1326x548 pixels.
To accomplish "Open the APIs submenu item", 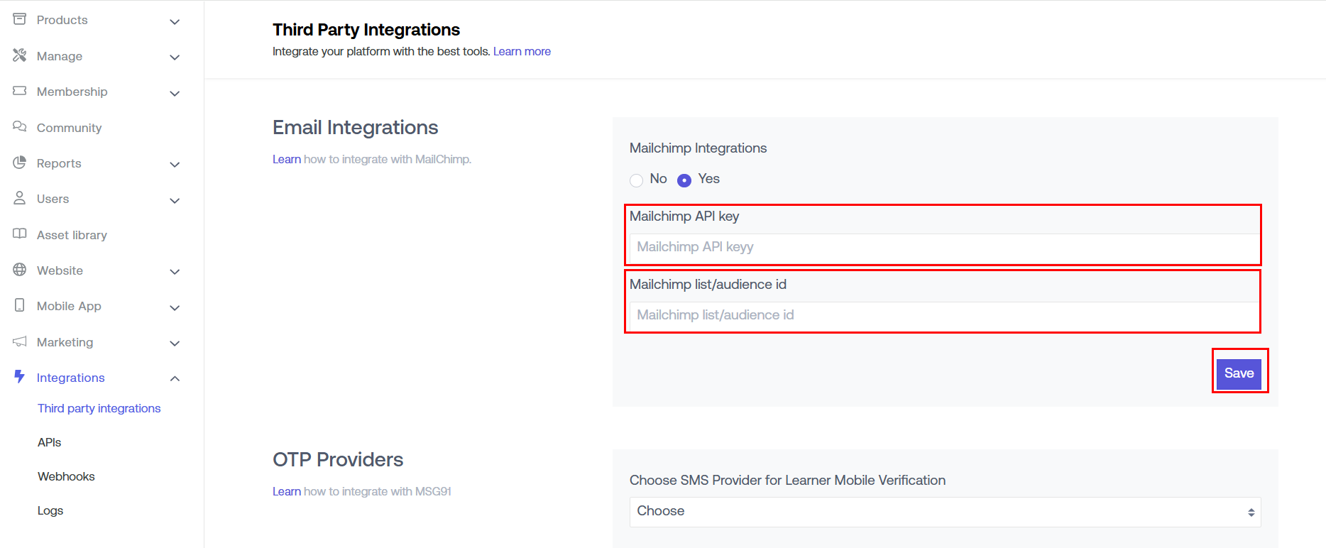I will (50, 442).
